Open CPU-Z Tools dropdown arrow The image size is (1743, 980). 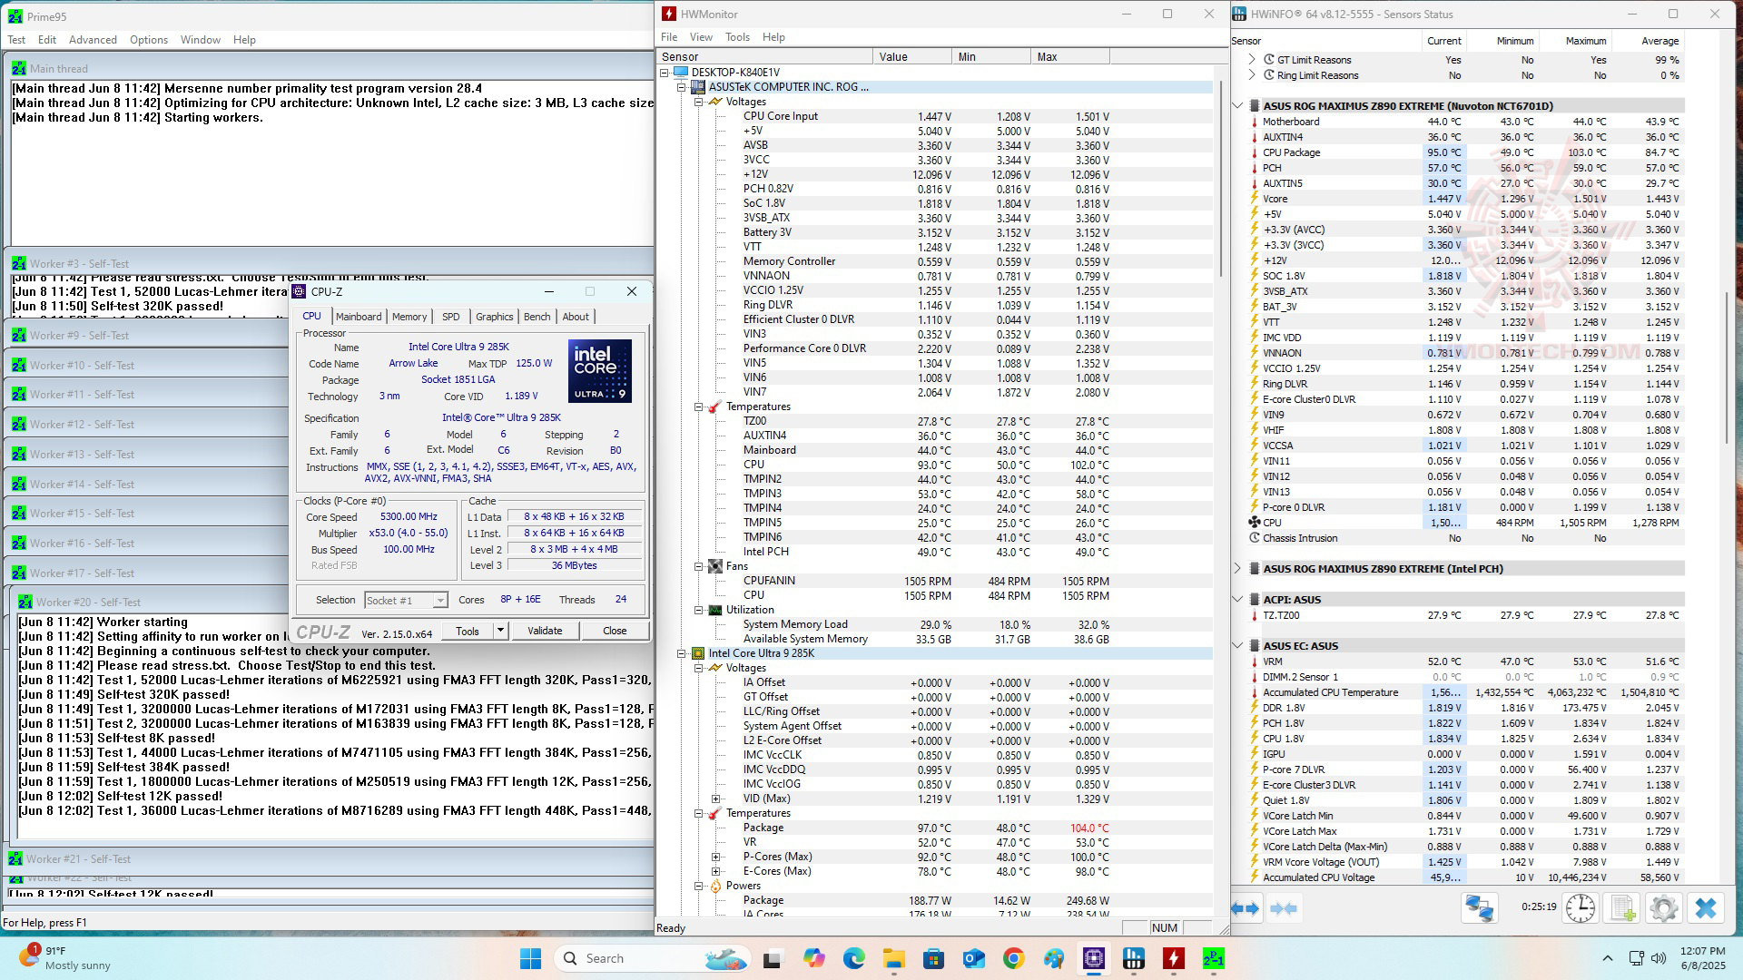(499, 631)
